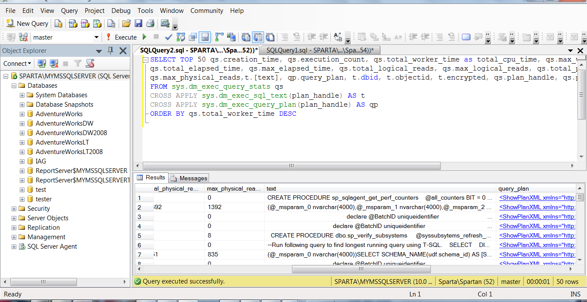Click the New Query button
This screenshot has width=587, height=302.
click(27, 24)
